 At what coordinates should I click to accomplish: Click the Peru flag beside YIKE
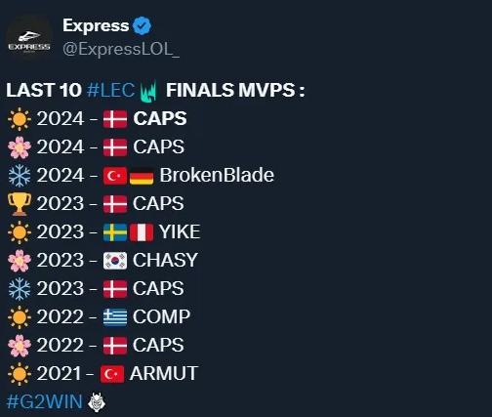coord(142,232)
